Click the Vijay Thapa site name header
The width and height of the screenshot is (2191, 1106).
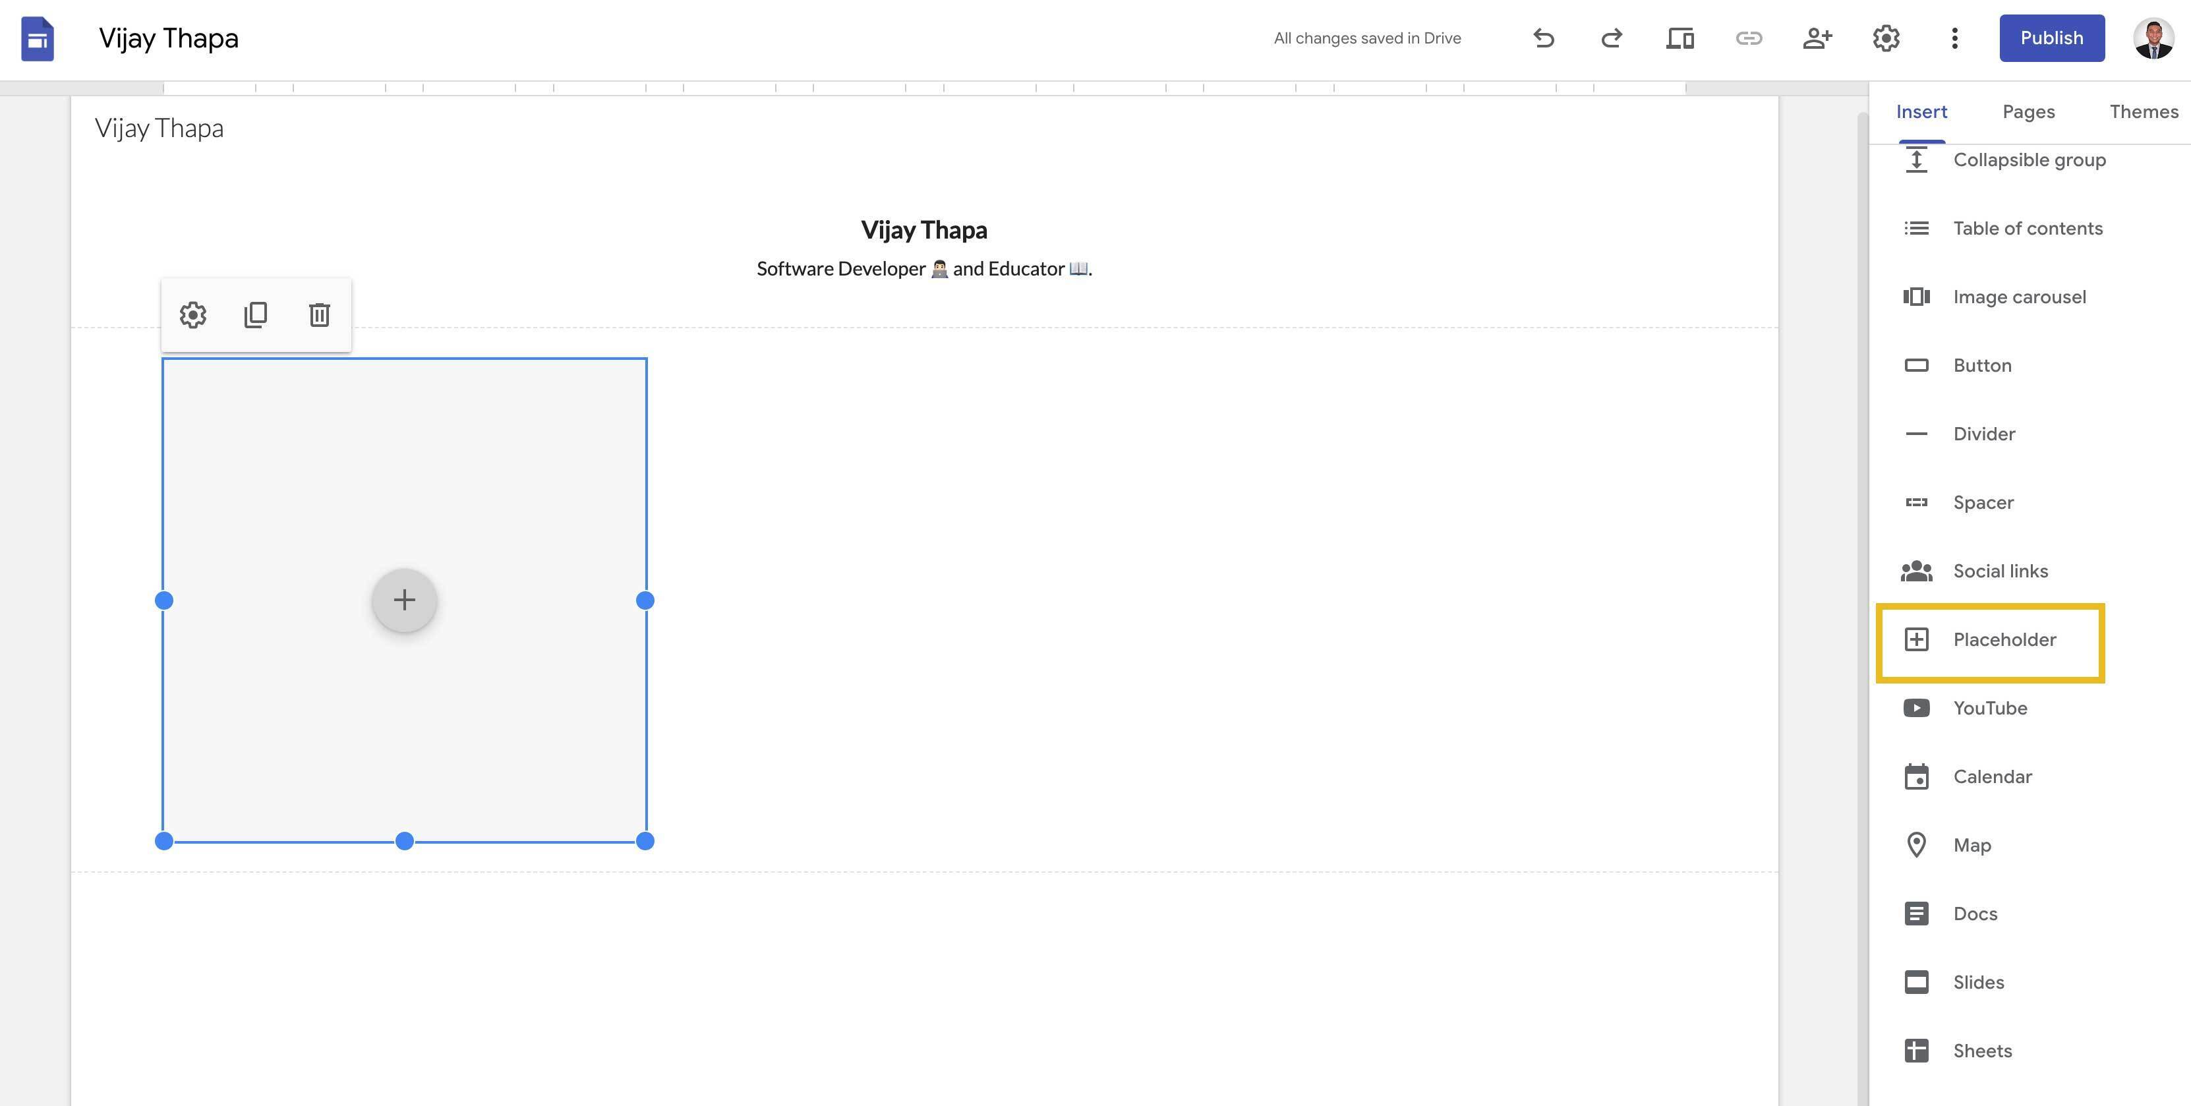[x=159, y=129]
